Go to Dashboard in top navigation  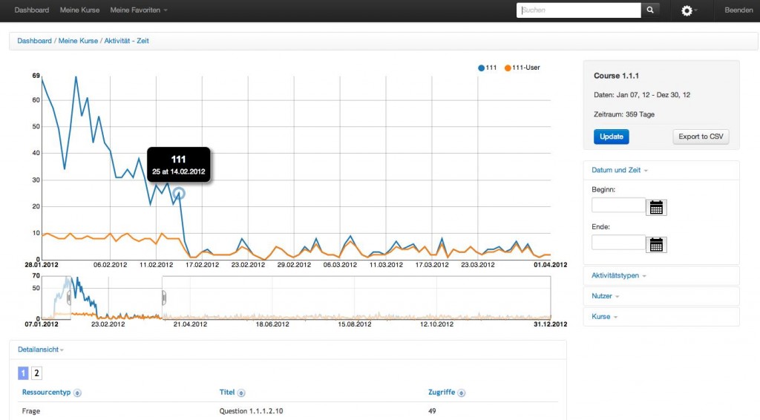pyautogui.click(x=32, y=10)
